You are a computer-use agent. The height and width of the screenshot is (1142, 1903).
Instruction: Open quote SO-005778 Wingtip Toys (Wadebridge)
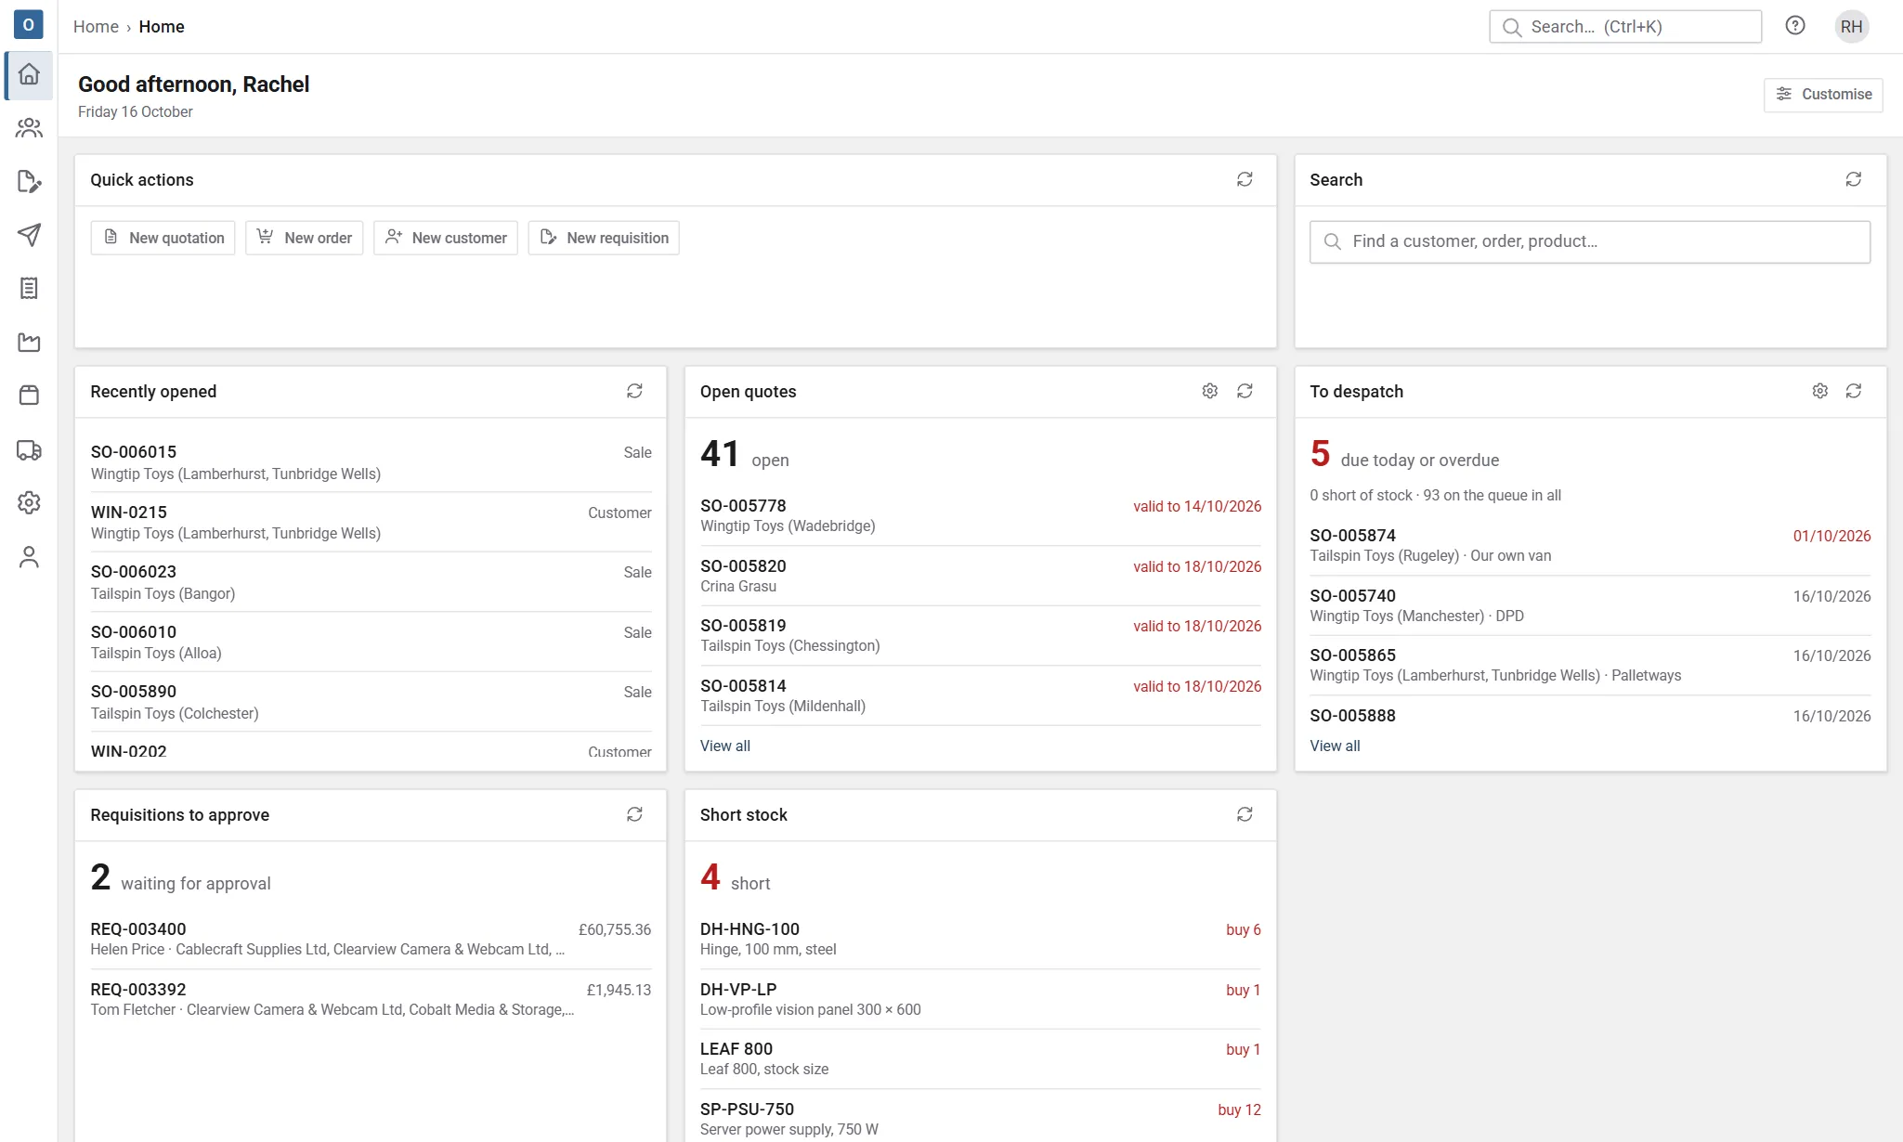click(981, 515)
